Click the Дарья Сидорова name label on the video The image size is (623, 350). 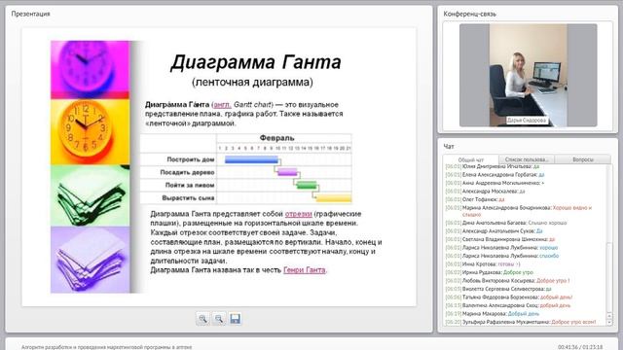[527, 120]
